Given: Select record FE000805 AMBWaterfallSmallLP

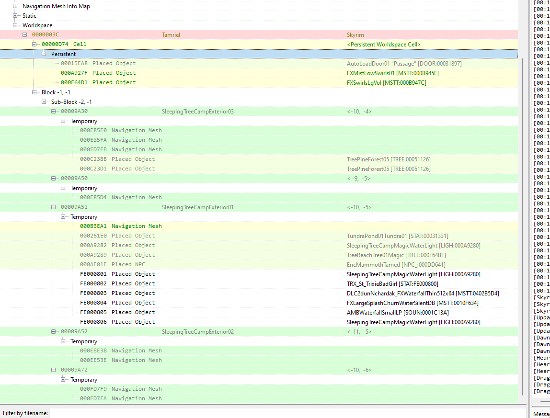Looking at the screenshot, I should (259, 313).
